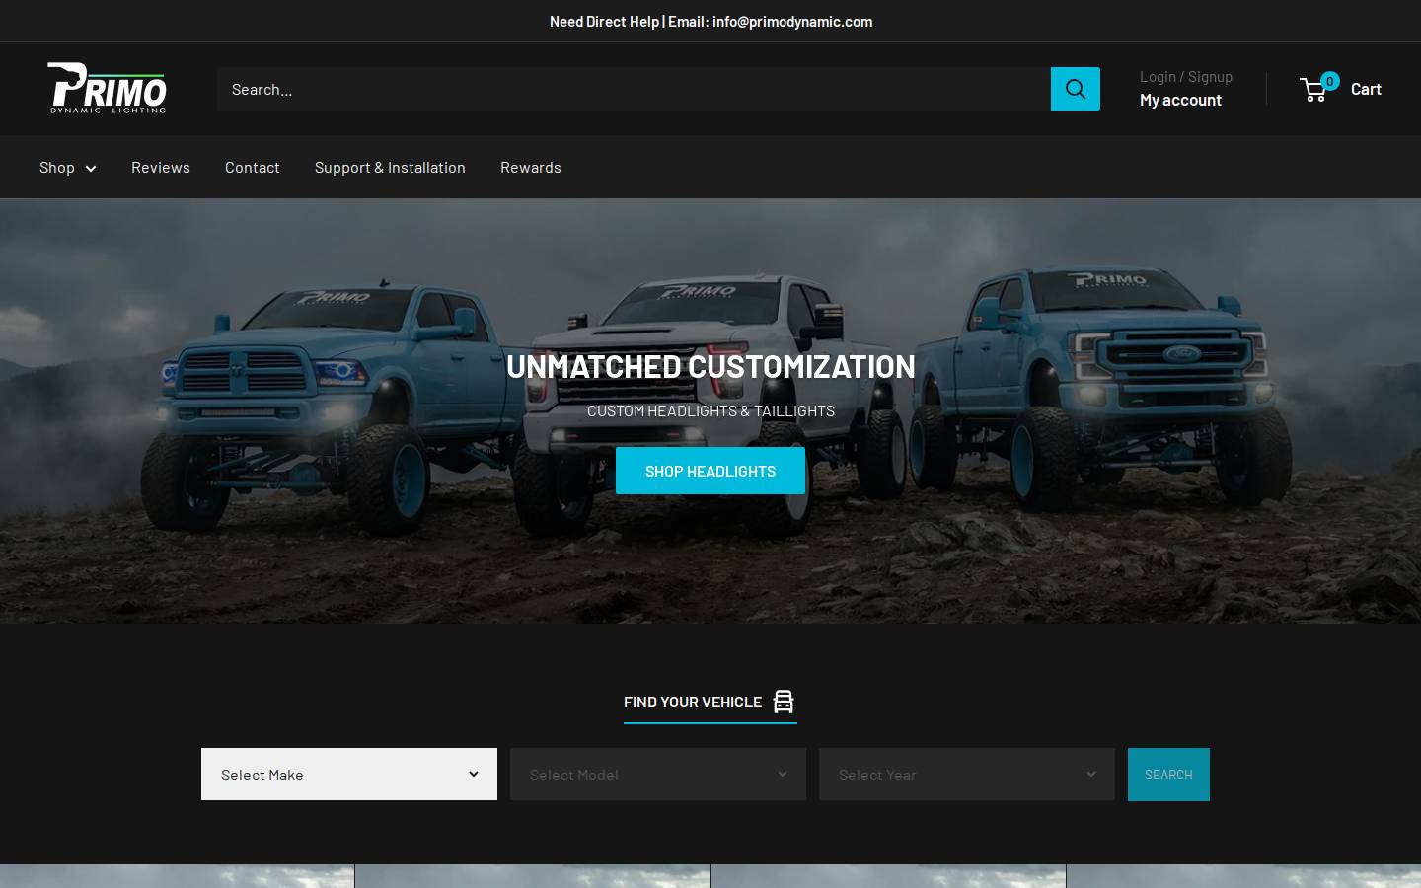Click Custom Headlights & Taillights subtitle
This screenshot has width=1421, height=888.
point(710,410)
